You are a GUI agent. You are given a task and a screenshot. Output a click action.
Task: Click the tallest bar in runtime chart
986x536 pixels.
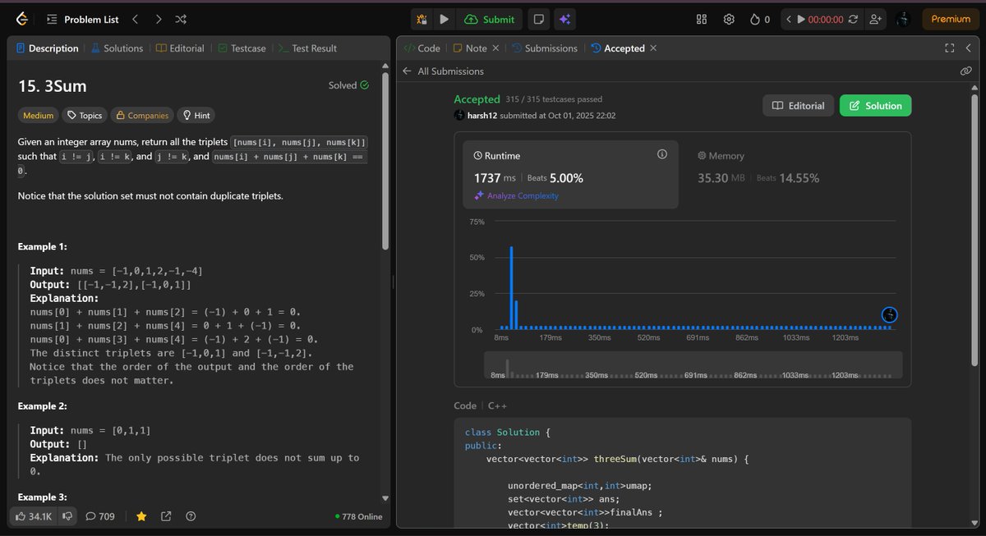[x=511, y=287]
